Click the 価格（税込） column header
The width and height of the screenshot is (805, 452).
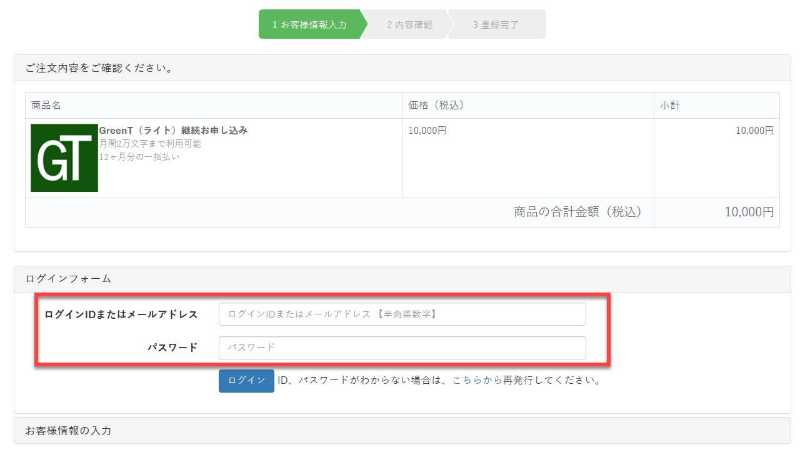point(436,106)
